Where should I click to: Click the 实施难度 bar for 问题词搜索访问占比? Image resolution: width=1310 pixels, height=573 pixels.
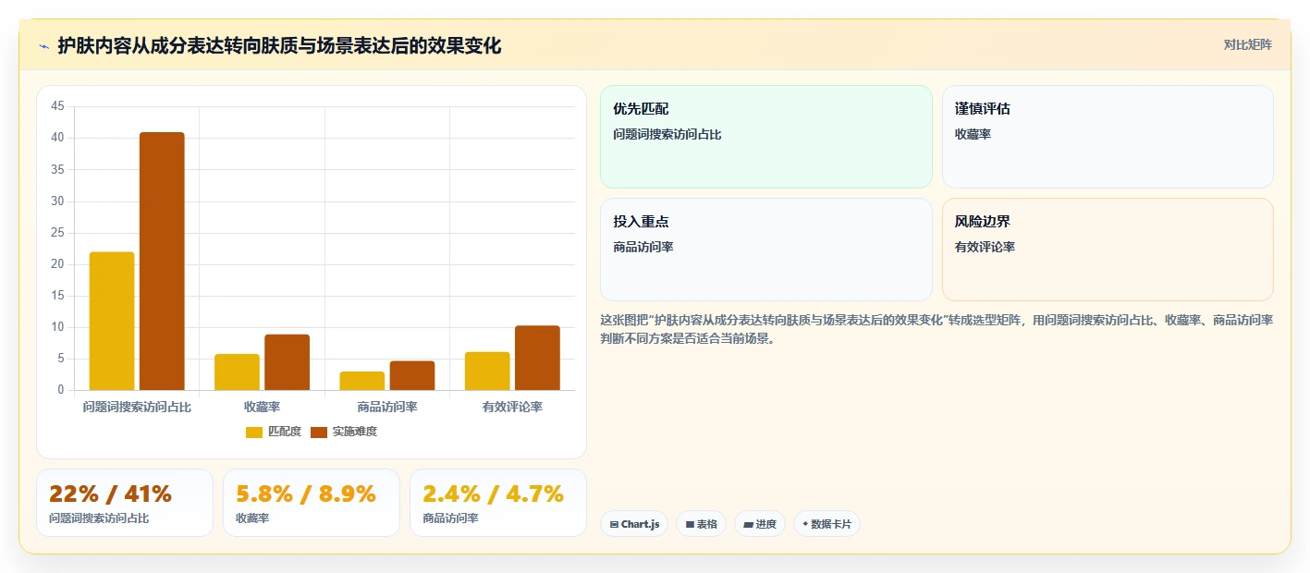tap(162, 262)
